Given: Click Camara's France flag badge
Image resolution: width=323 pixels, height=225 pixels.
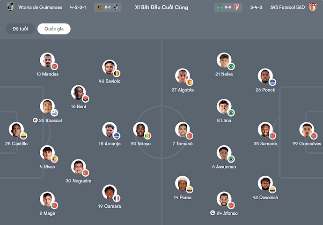Looking at the screenshot, I should pyautogui.click(x=117, y=198).
